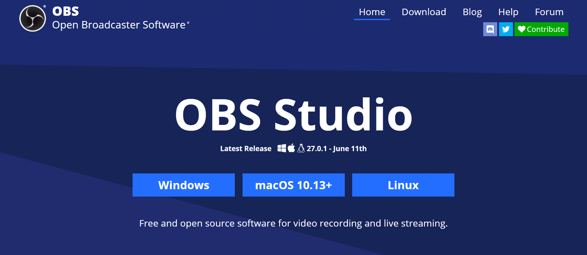The height and width of the screenshot is (255, 587).
Task: Open the Blog menu item
Action: [x=472, y=12]
